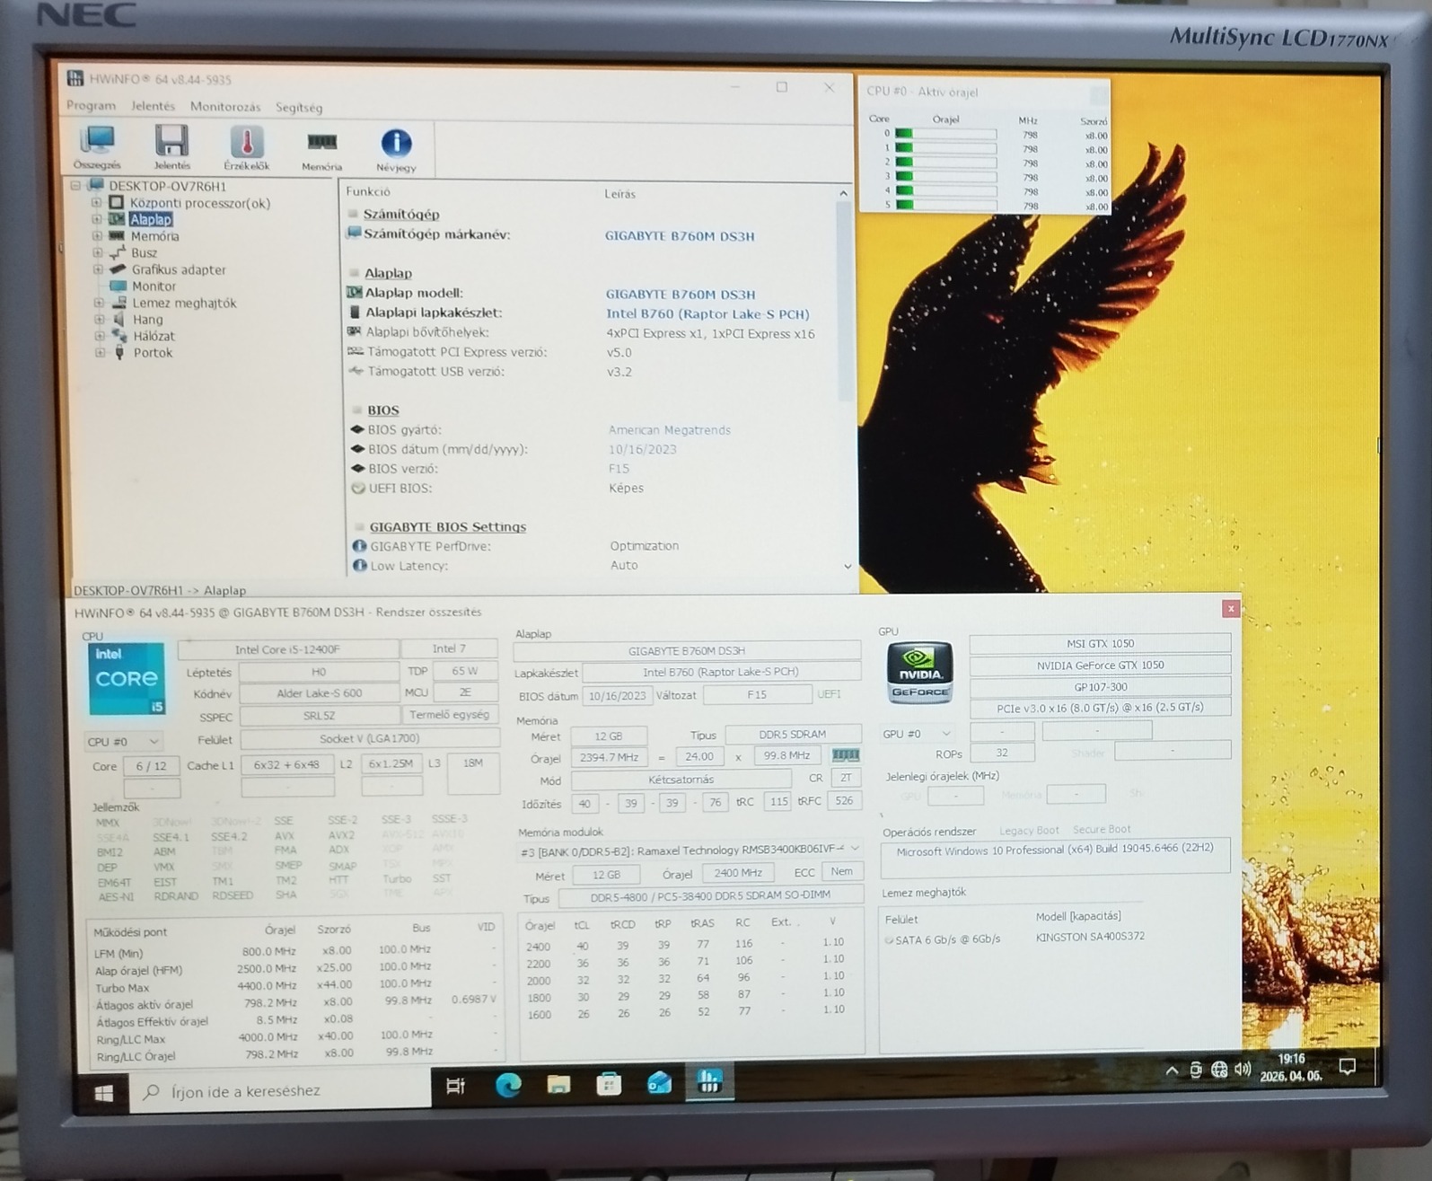Click the Hang speaker tree icon
This screenshot has width=1432, height=1181.
tap(119, 320)
